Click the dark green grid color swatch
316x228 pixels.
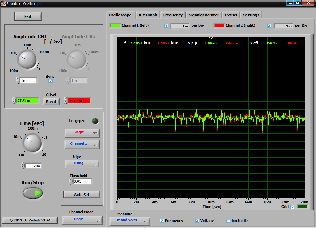302,207
